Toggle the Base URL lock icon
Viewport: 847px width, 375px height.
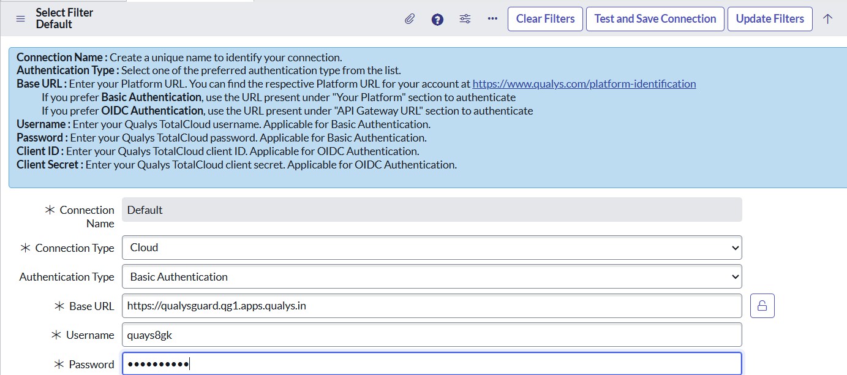[x=762, y=306]
